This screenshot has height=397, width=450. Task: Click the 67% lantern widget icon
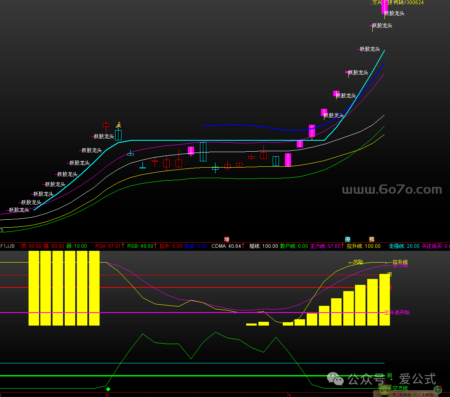384,391
